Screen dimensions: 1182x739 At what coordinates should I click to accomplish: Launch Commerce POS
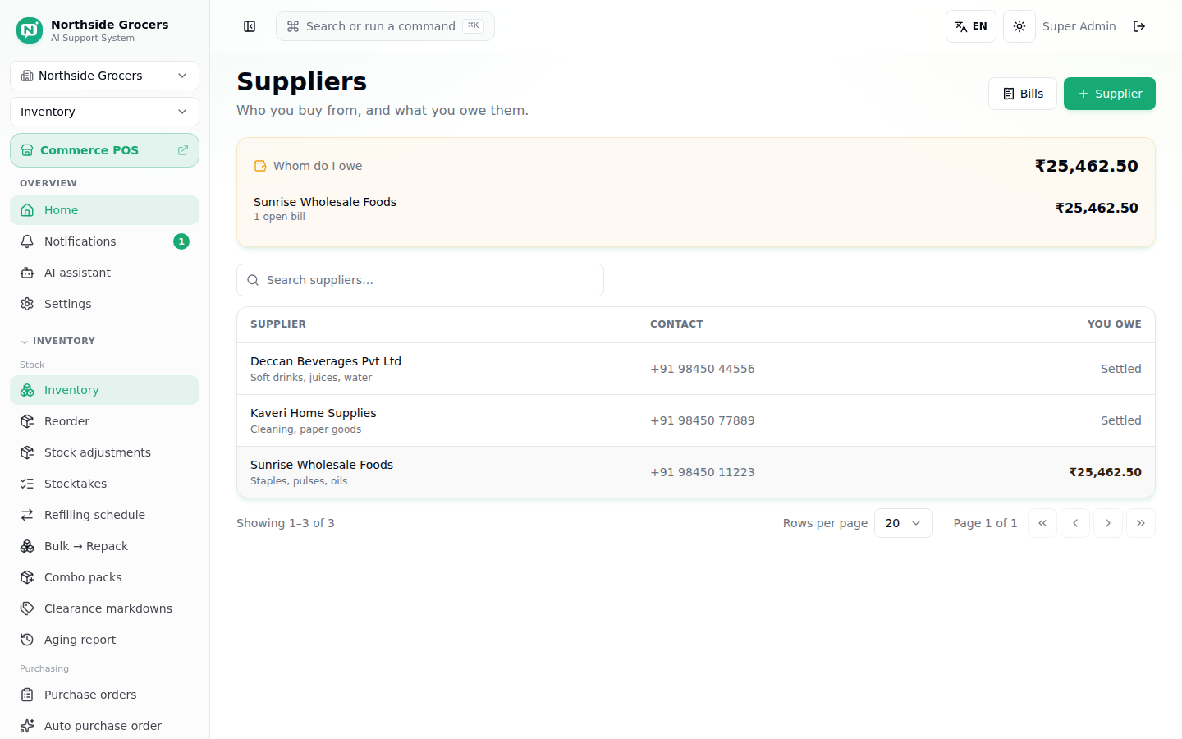[104, 150]
